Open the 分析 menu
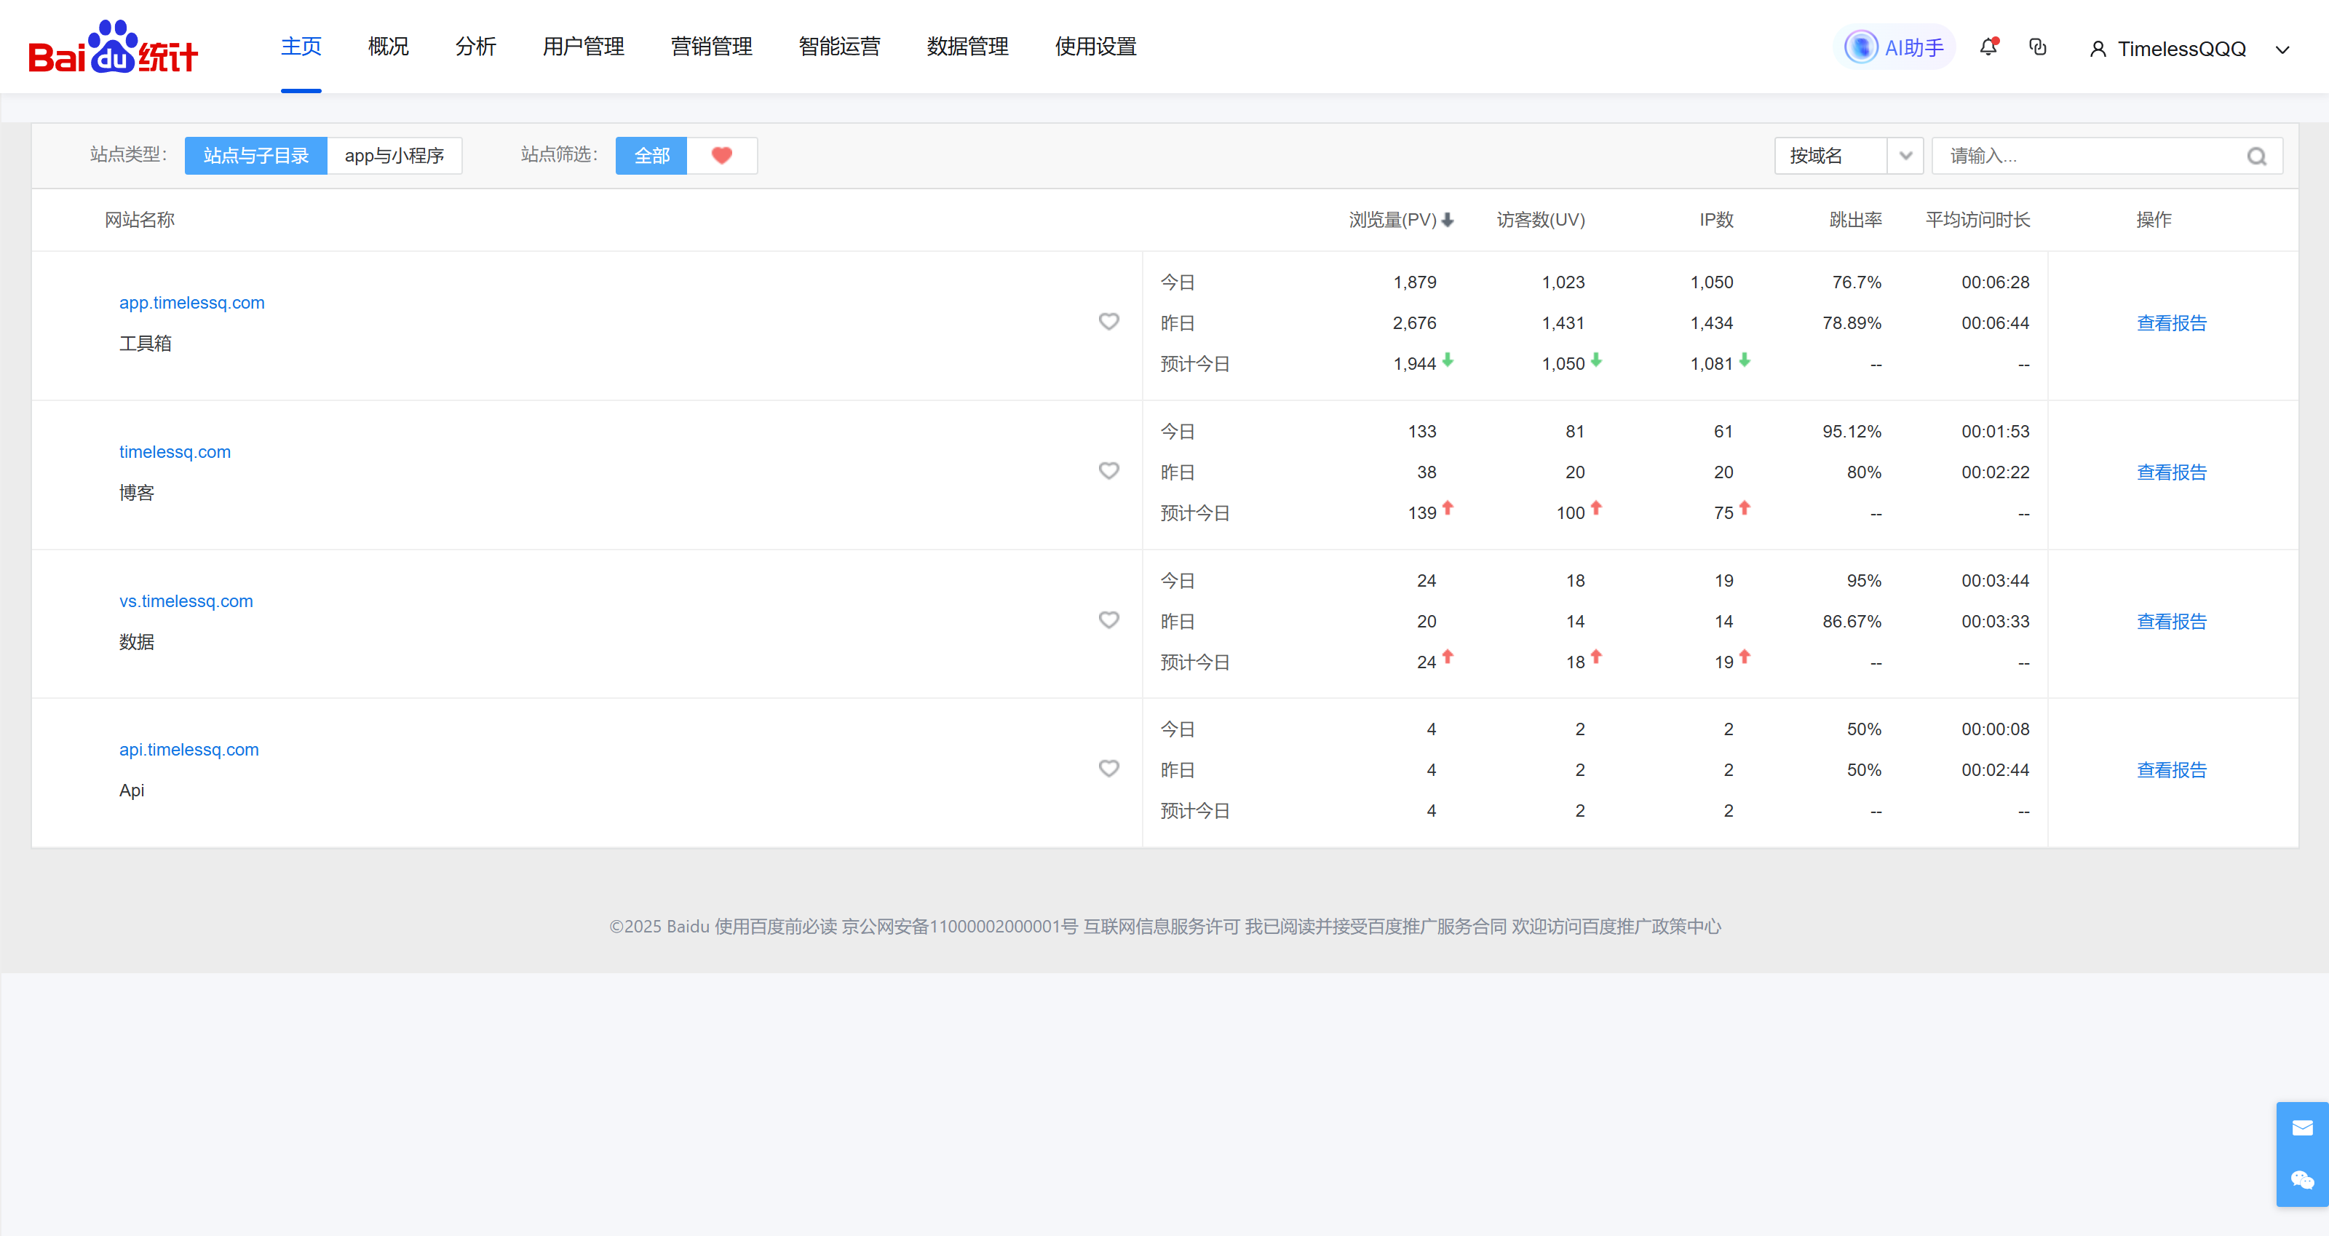 coord(475,46)
